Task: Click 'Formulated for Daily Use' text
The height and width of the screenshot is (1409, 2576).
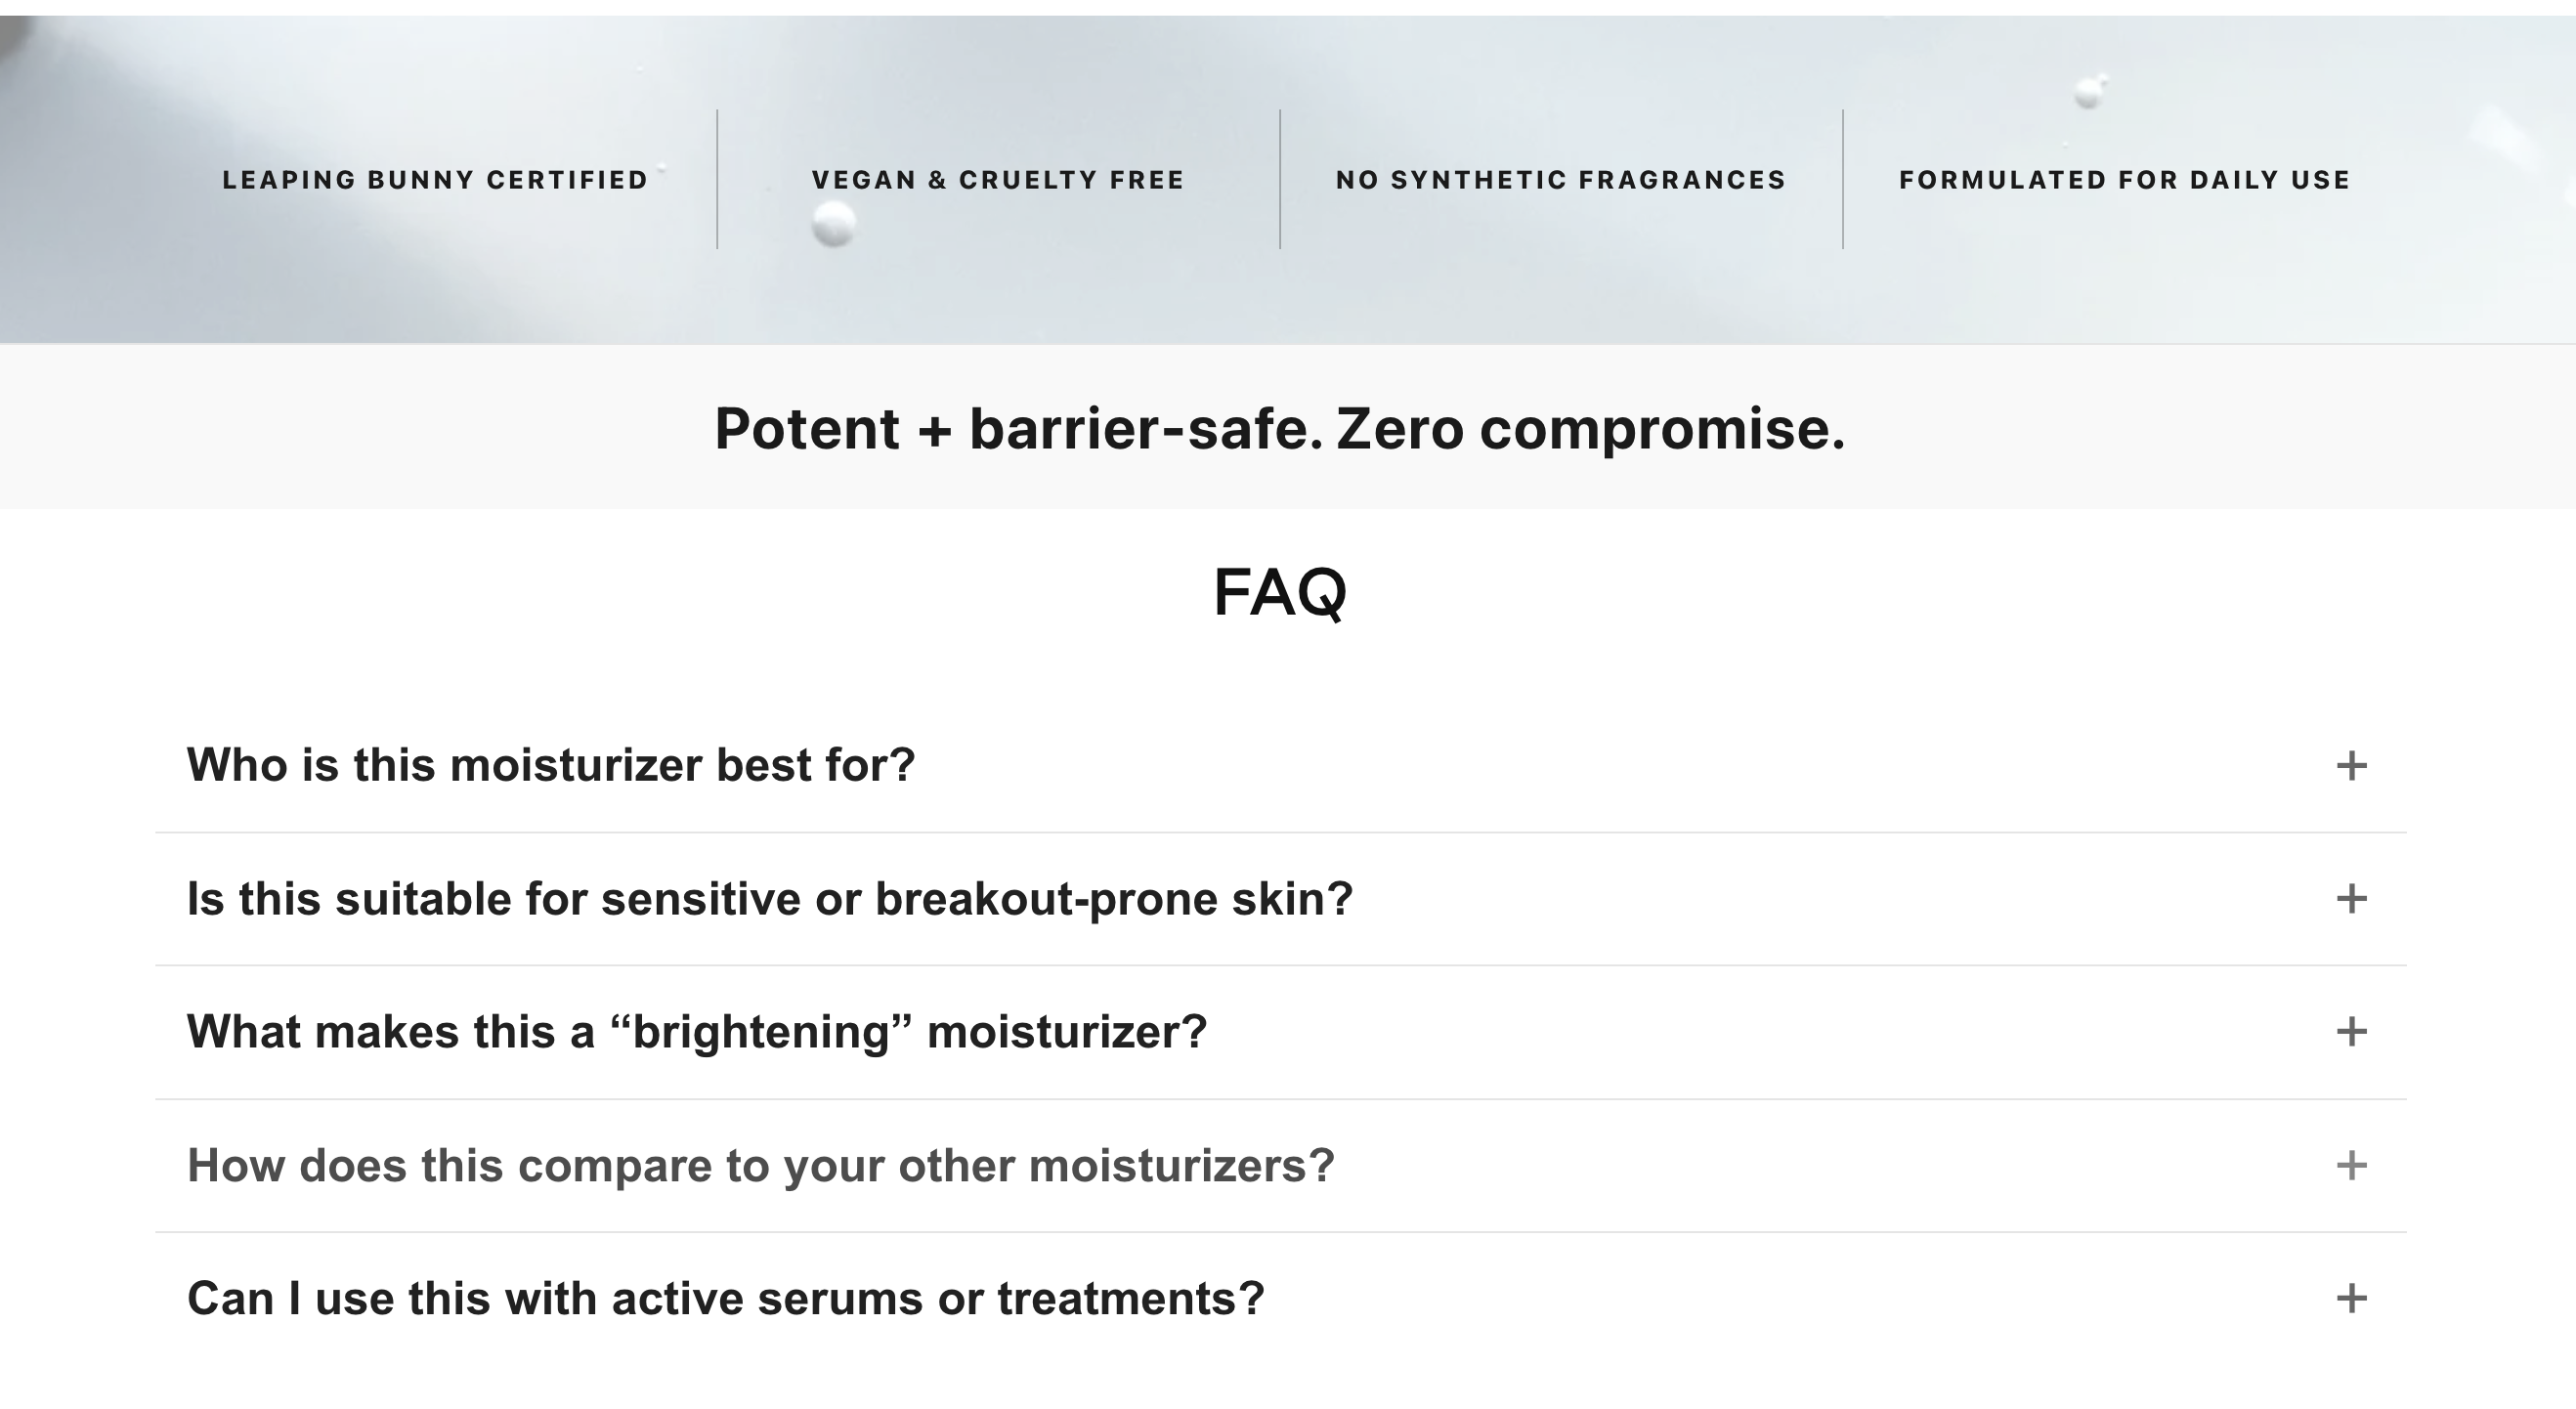Action: 2125,180
